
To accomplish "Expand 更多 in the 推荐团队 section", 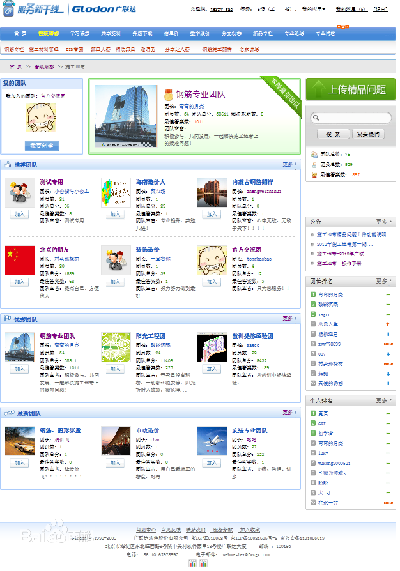I will pyautogui.click(x=289, y=165).
